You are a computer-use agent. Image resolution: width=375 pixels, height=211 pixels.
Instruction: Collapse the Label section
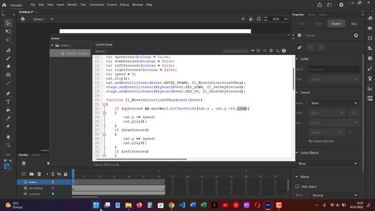click(297, 59)
